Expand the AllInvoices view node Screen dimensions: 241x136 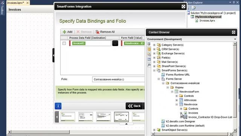coord(177,100)
